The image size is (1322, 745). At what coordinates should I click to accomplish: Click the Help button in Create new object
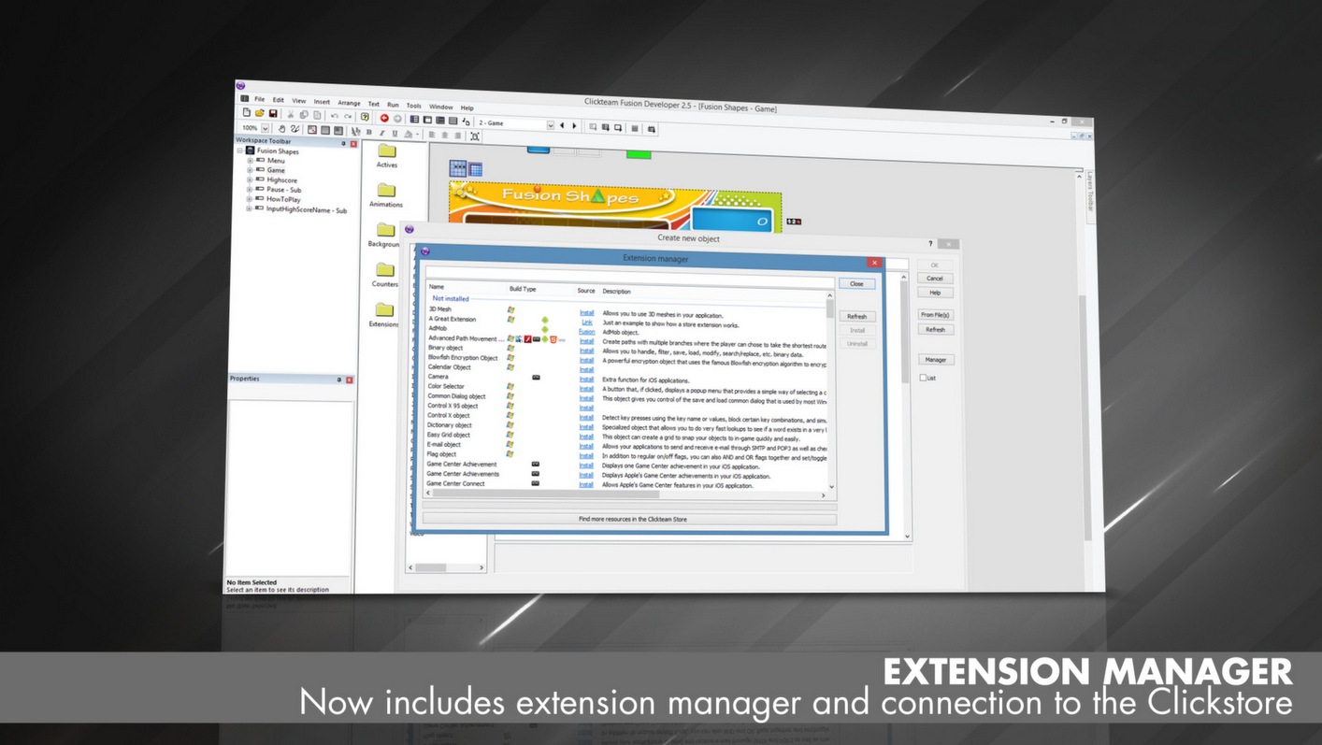[x=935, y=293]
